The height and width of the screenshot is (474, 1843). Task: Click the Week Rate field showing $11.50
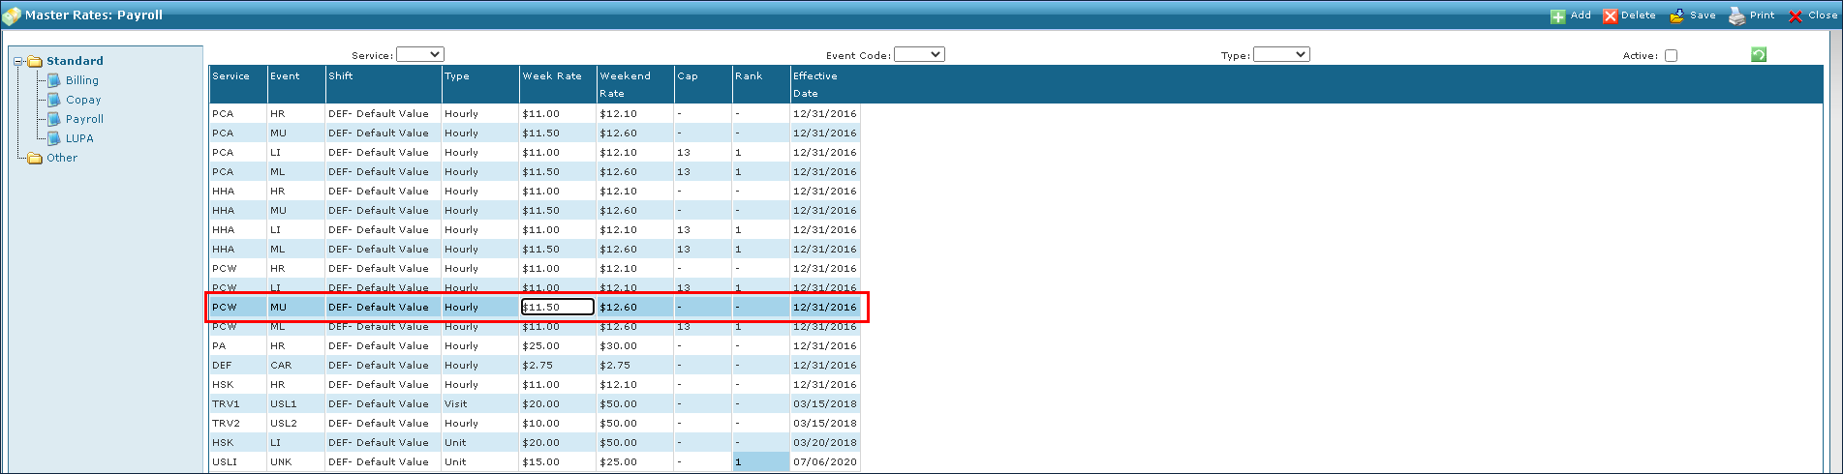click(x=558, y=307)
